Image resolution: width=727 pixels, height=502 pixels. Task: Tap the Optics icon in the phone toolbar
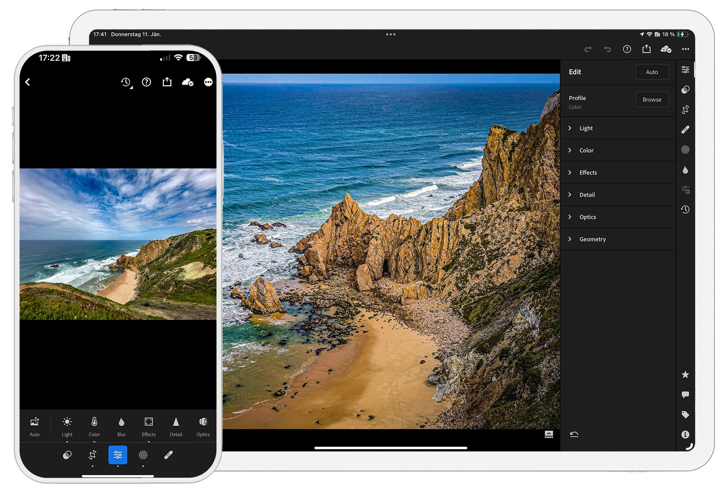tap(202, 422)
